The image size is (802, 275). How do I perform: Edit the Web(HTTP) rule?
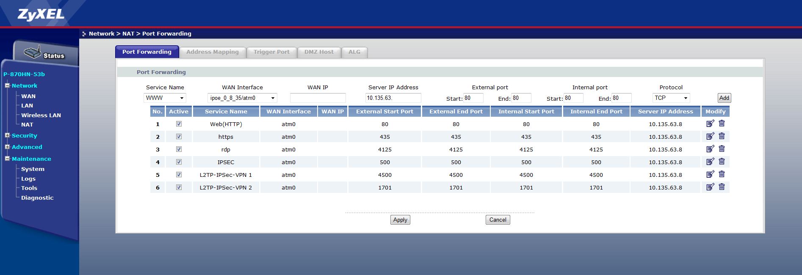pos(710,124)
